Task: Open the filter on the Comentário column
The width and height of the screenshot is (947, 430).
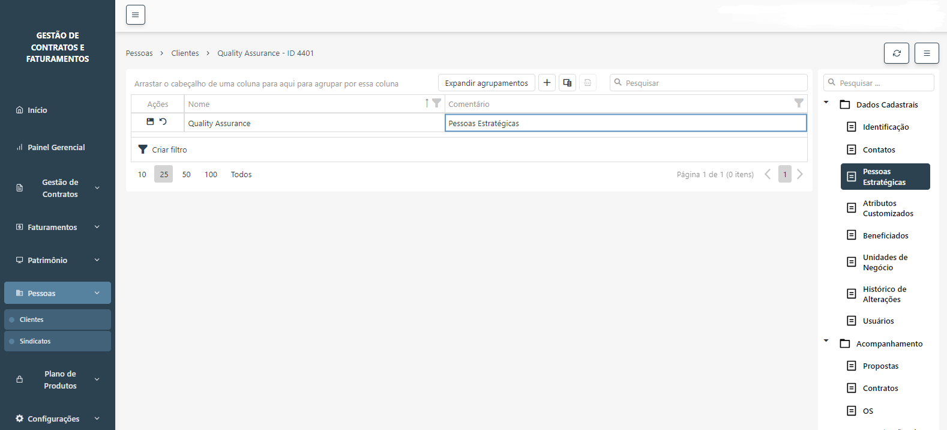Action: click(798, 103)
